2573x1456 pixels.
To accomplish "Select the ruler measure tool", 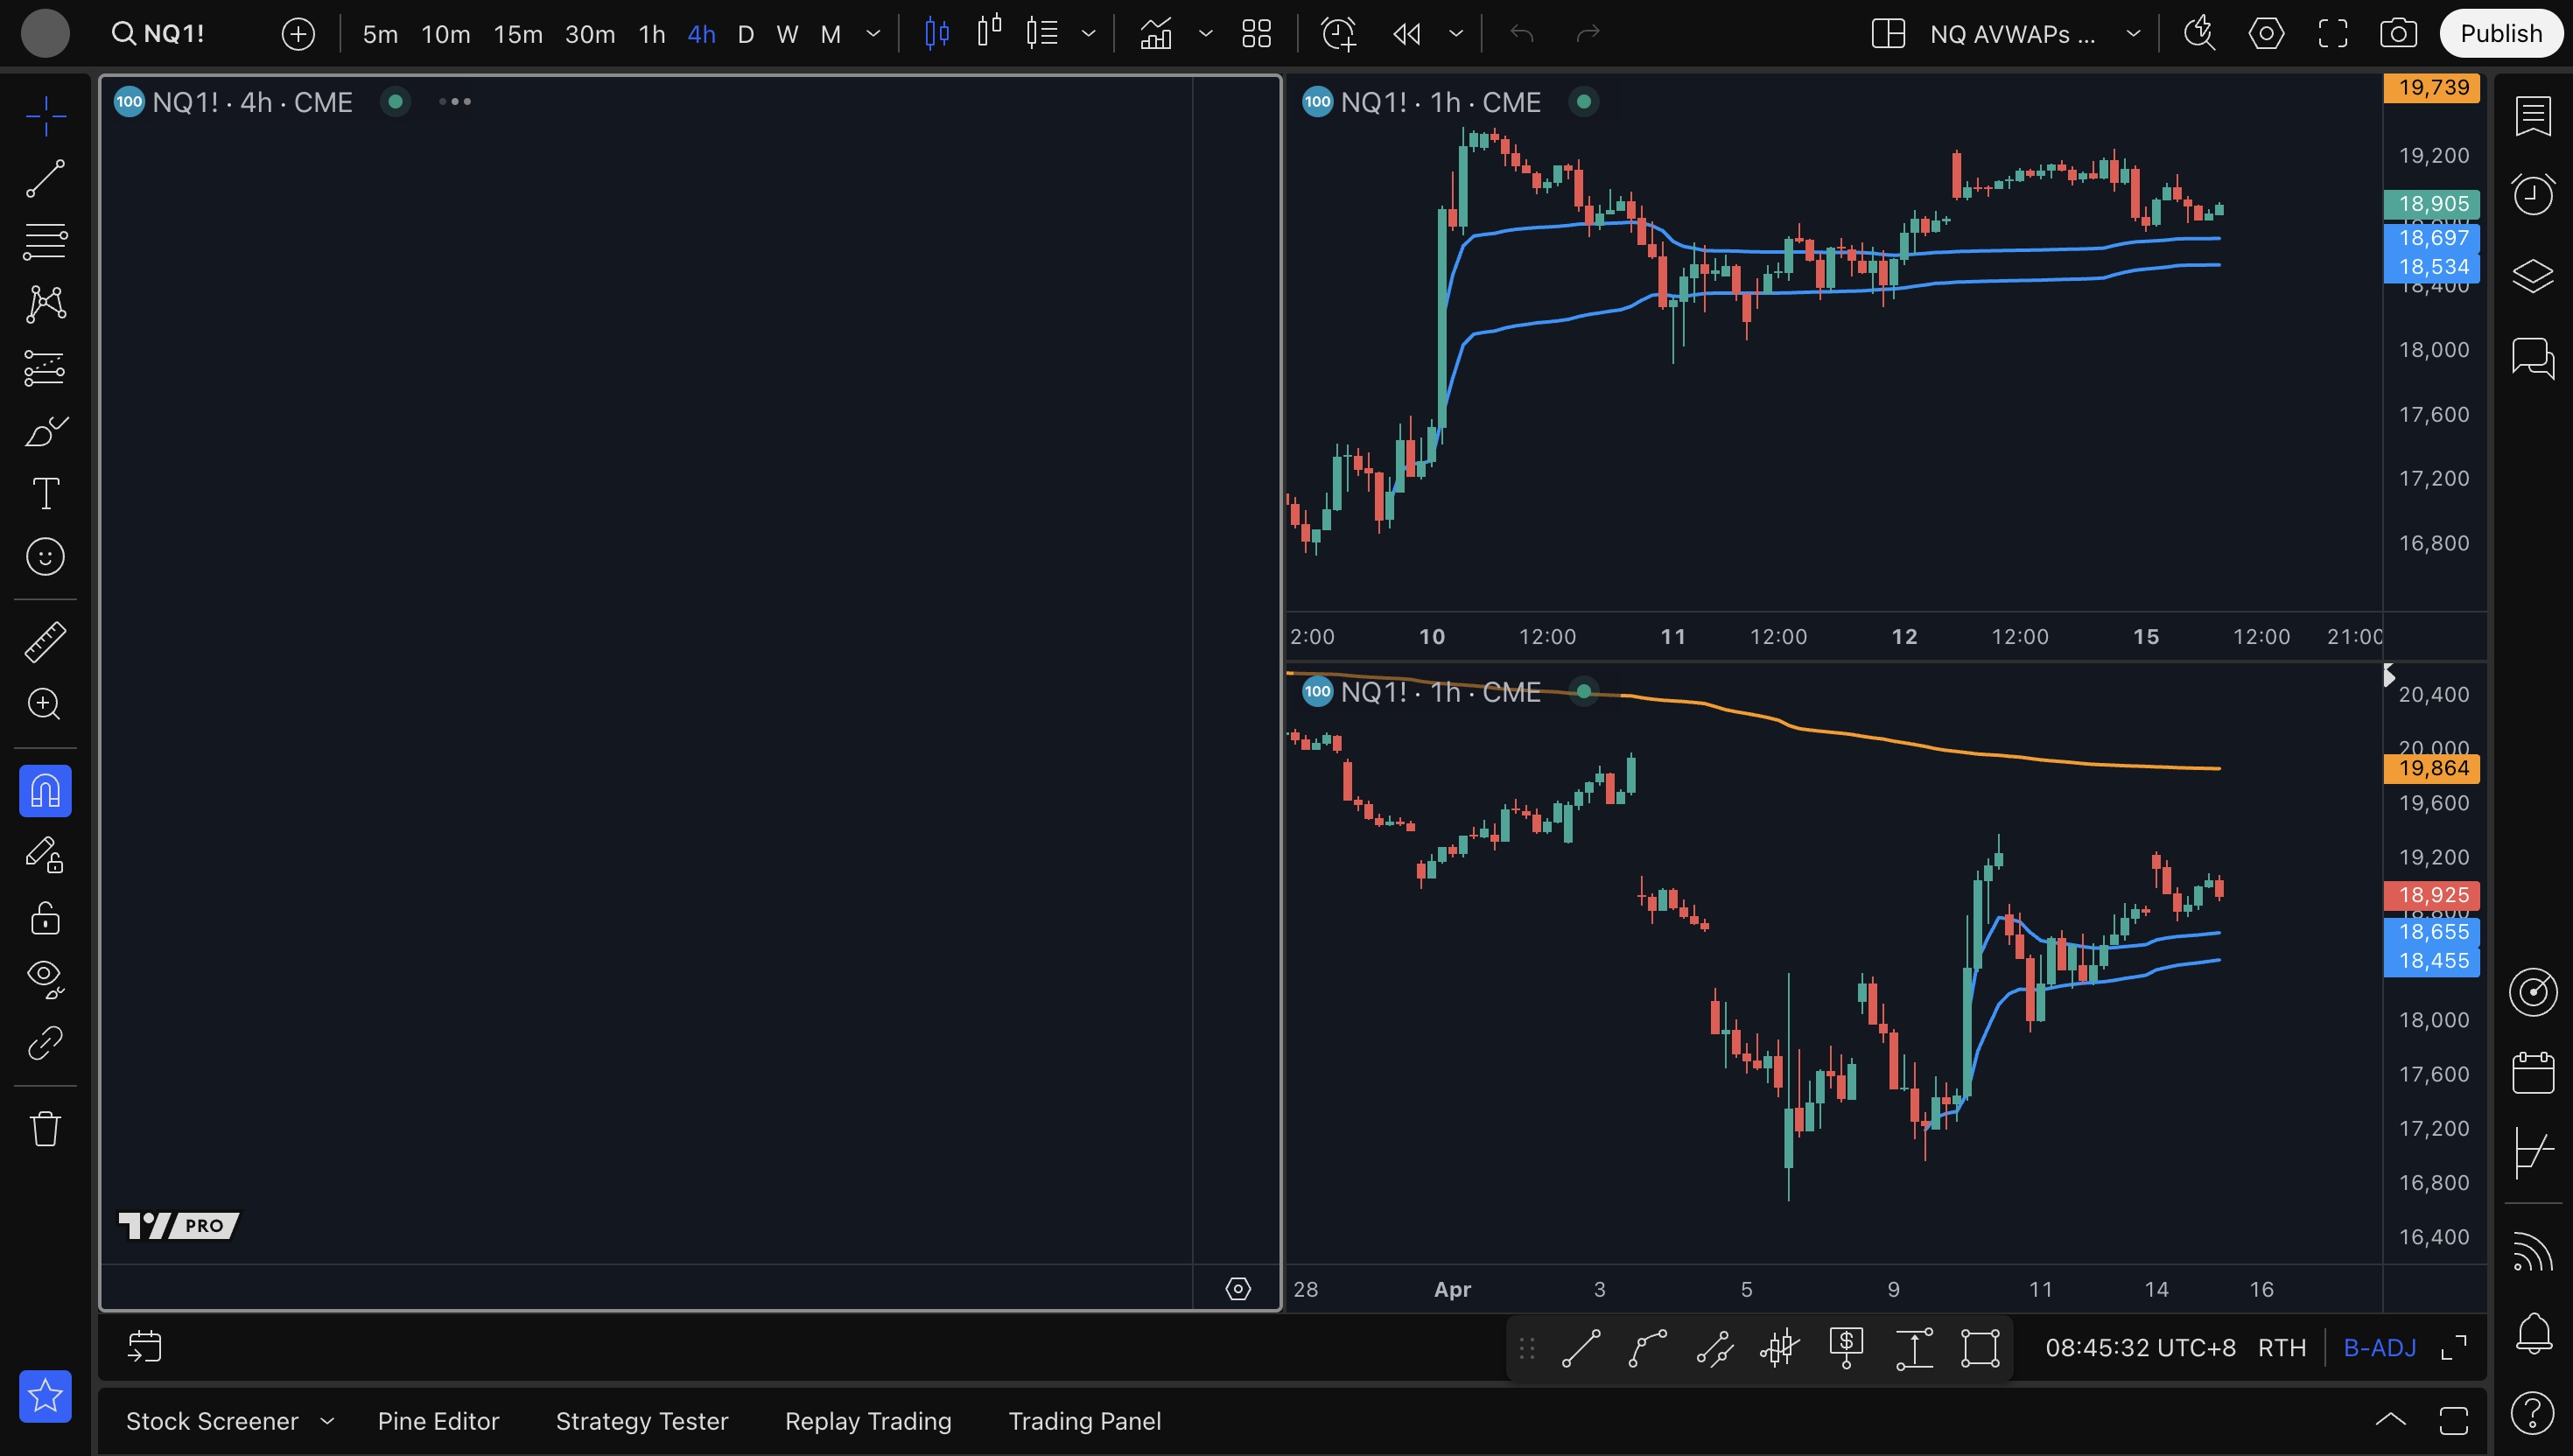I will [45, 642].
